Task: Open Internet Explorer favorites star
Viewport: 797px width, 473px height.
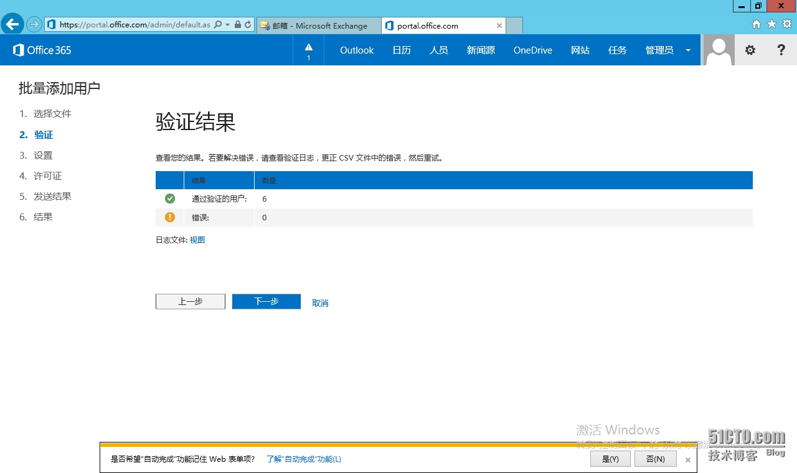Action: 771,24
